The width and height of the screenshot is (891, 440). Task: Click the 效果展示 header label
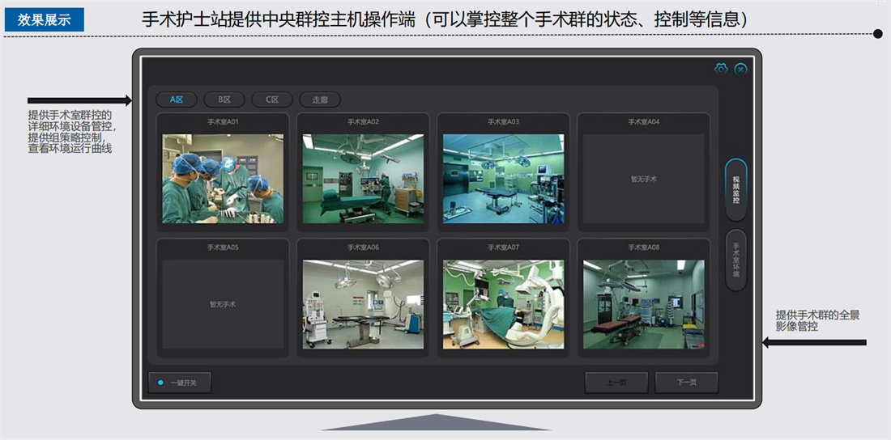[x=45, y=20]
